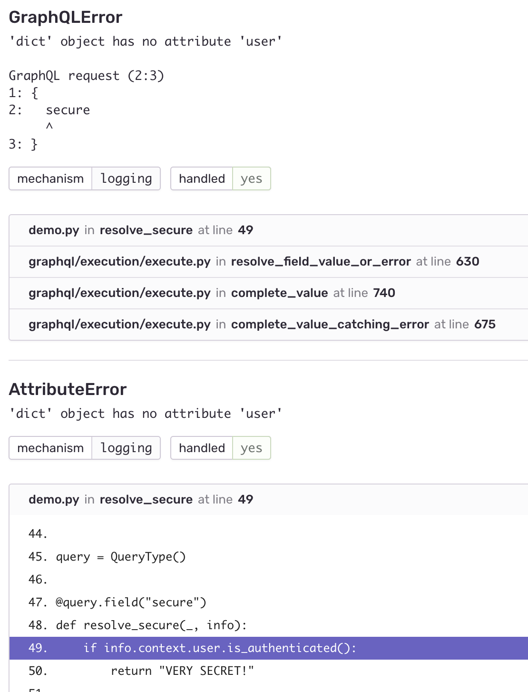The width and height of the screenshot is (528, 692).
Task: Expand the complete_value_catching_error stack frame
Action: tap(262, 325)
